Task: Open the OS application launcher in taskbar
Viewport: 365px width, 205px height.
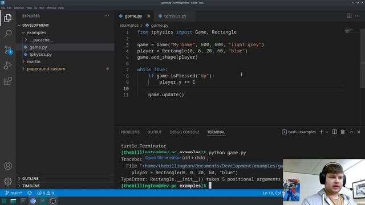Action: click(x=4, y=201)
